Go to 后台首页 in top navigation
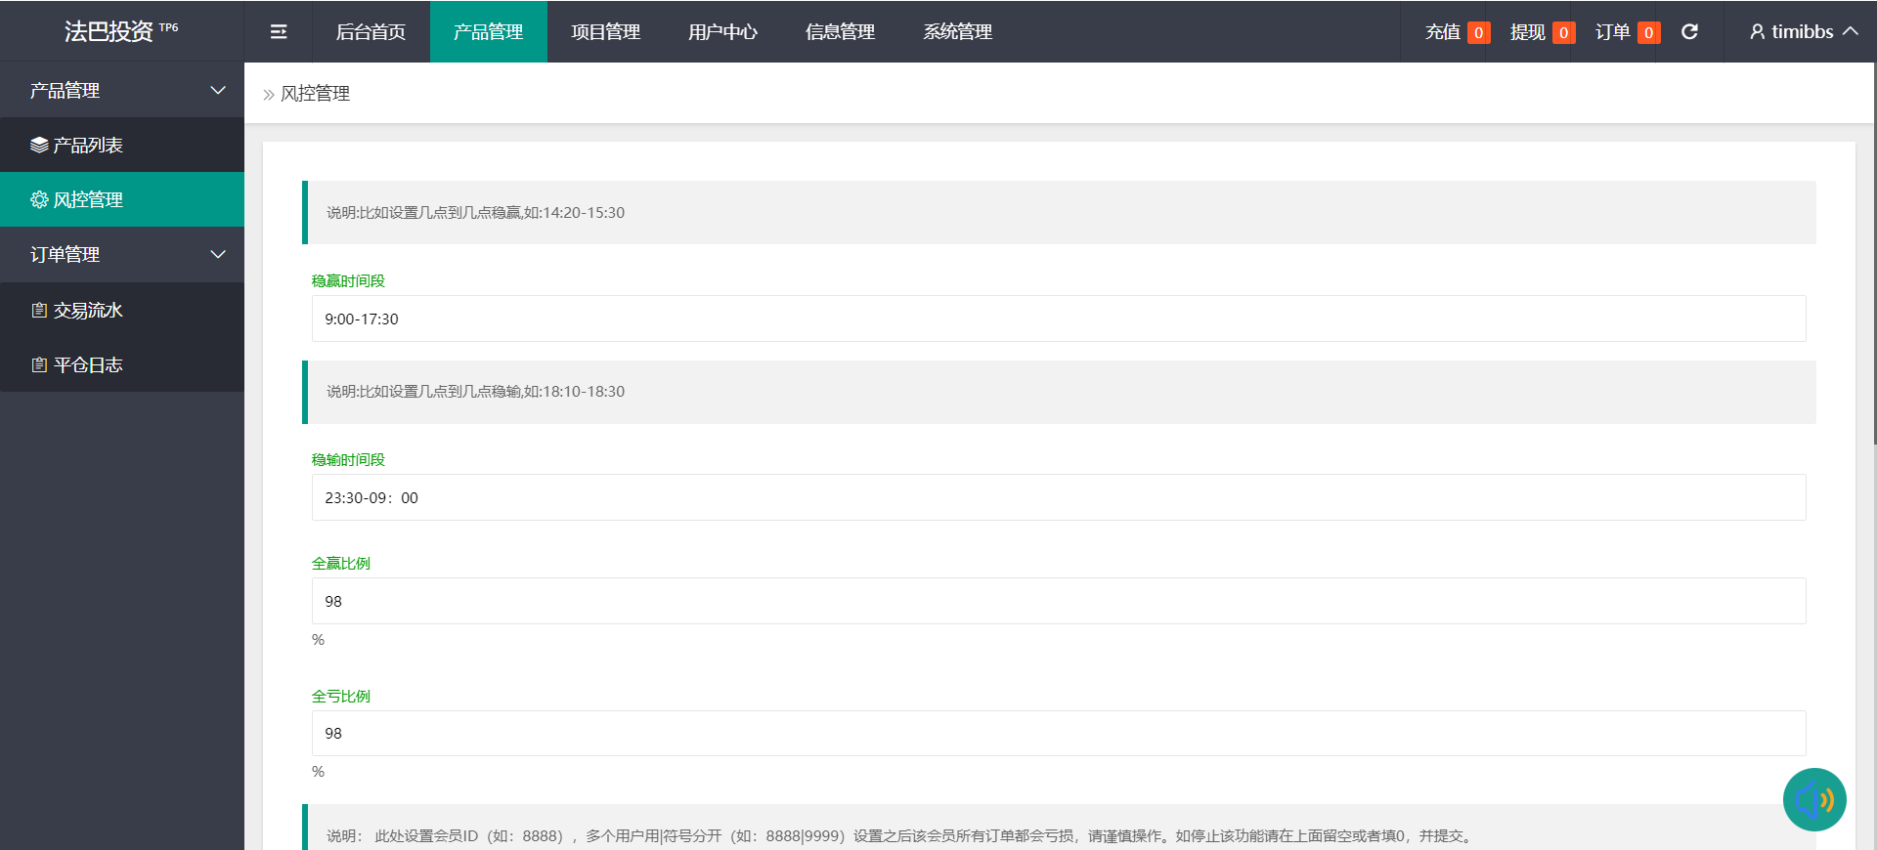This screenshot has width=1877, height=850. (371, 32)
